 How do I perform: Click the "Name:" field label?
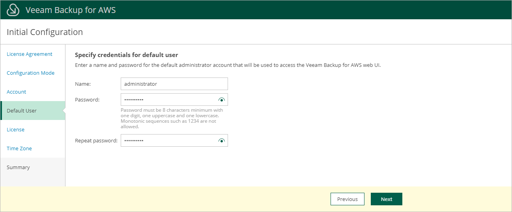[83, 84]
